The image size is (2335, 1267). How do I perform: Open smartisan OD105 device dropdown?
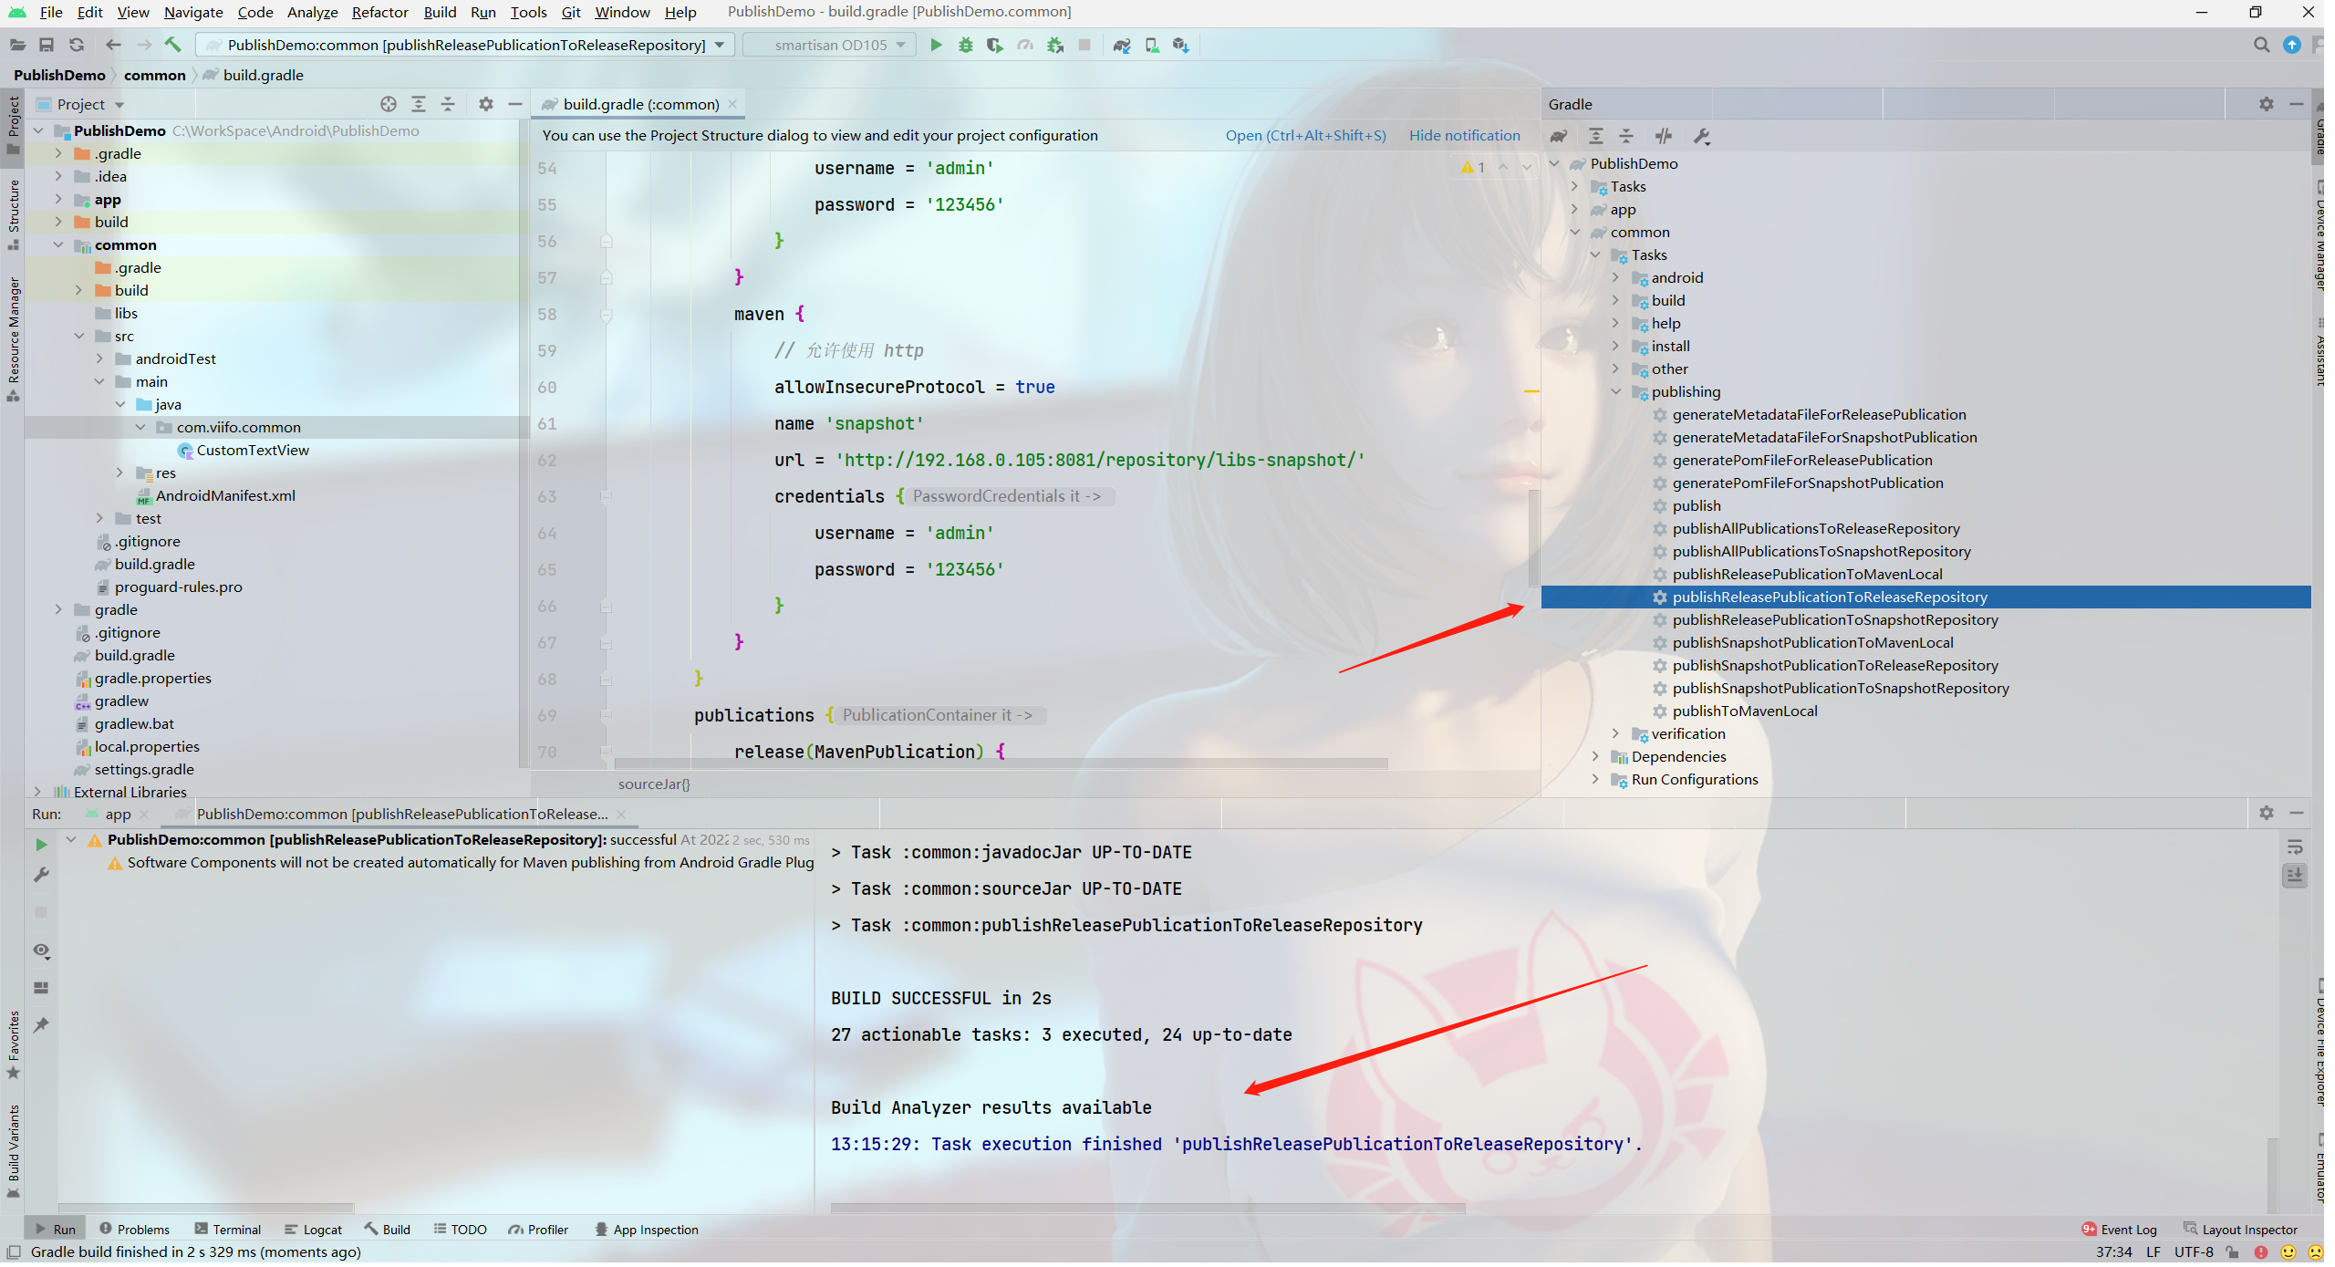(830, 45)
